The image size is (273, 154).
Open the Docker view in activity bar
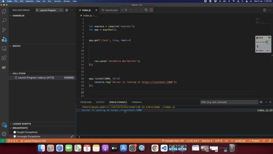pos(4,67)
